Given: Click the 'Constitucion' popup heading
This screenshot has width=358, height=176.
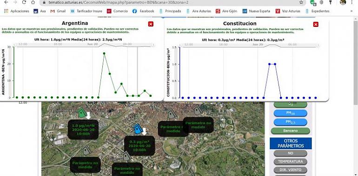Looking at the screenshot, I should point(240,24).
